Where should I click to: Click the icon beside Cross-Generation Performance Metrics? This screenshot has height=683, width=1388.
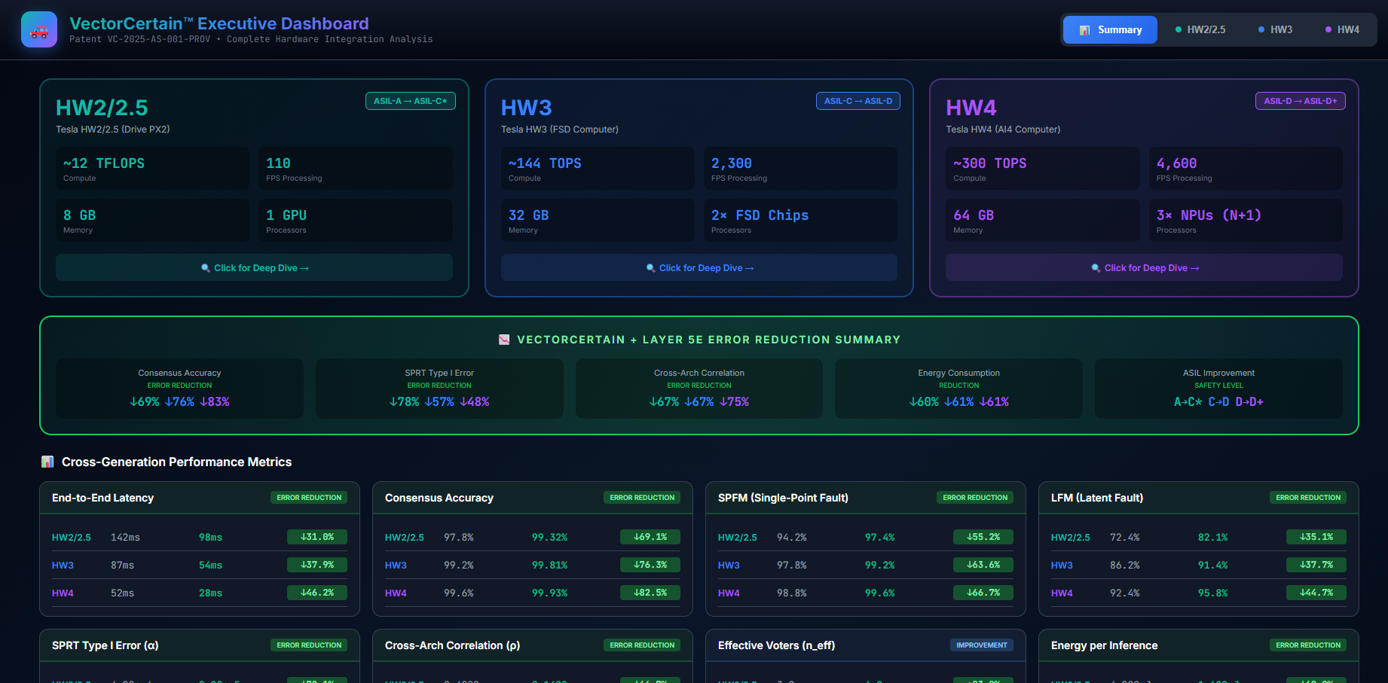(47, 462)
